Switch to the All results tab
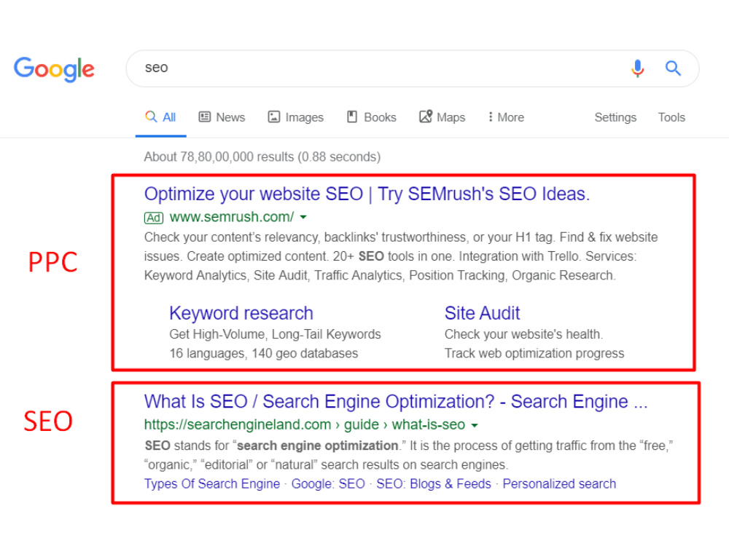Image resolution: width=729 pixels, height=546 pixels. click(160, 117)
